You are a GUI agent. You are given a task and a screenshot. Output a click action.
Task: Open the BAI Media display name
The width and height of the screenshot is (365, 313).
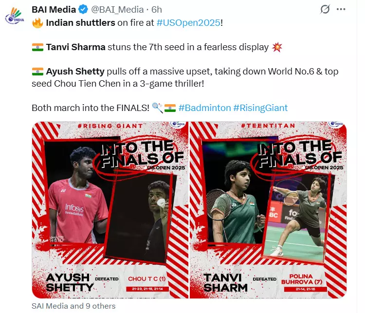pyautogui.click(x=54, y=10)
